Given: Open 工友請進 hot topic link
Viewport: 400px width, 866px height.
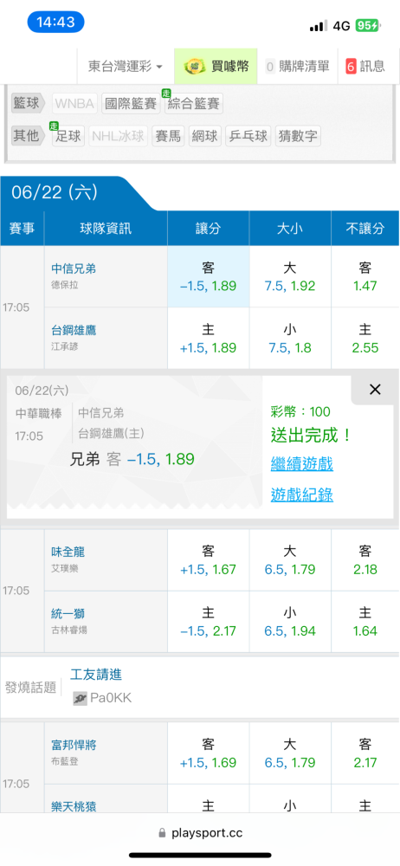Looking at the screenshot, I should [96, 675].
